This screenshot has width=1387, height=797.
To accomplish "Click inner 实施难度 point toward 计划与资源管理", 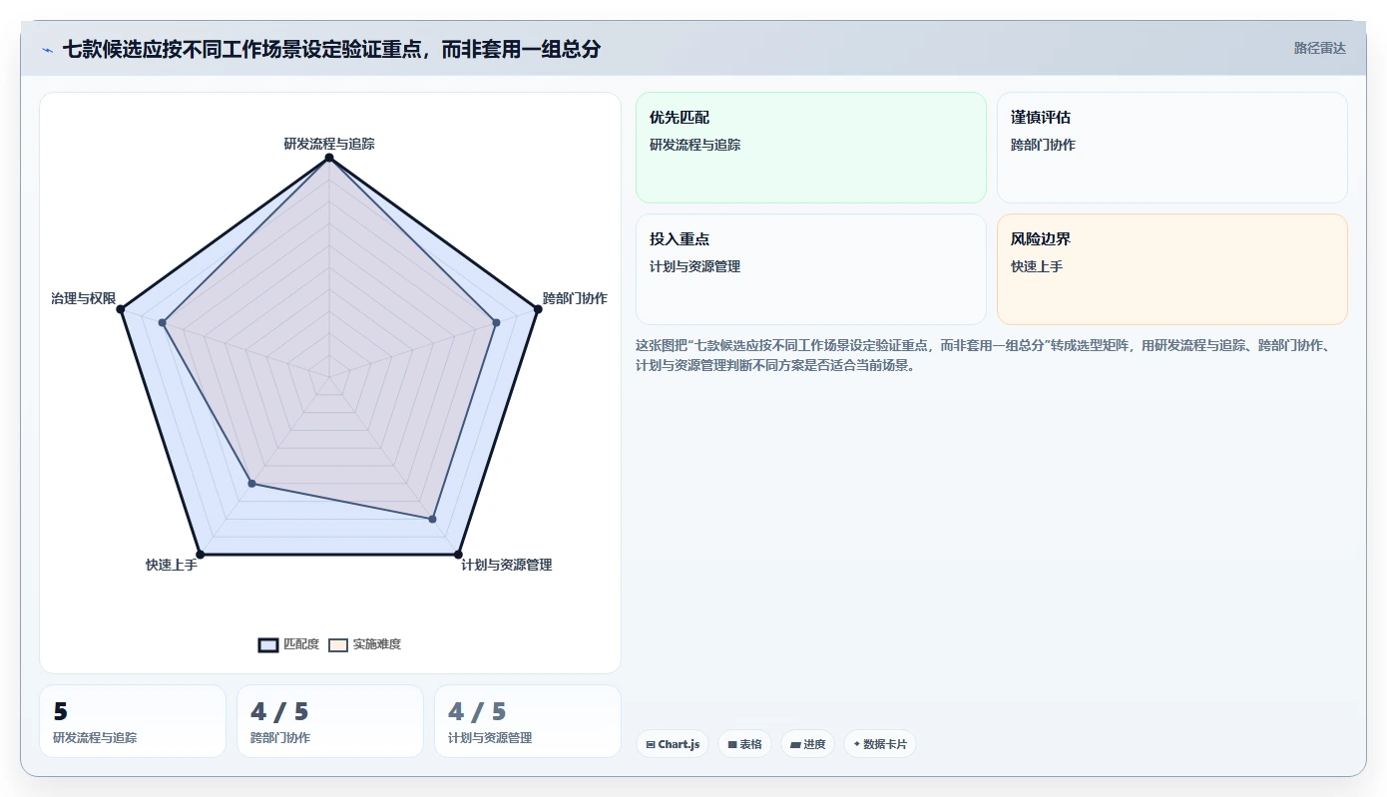I will pyautogui.click(x=433, y=519).
